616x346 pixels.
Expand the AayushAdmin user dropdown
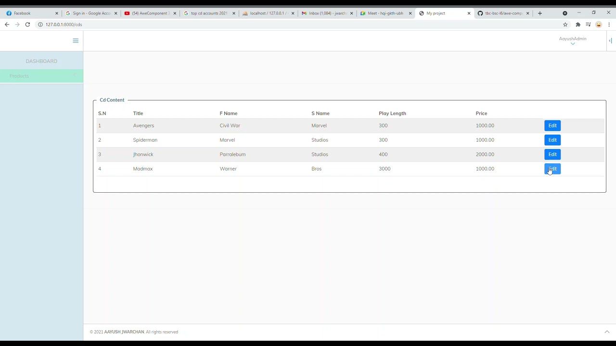point(573,41)
